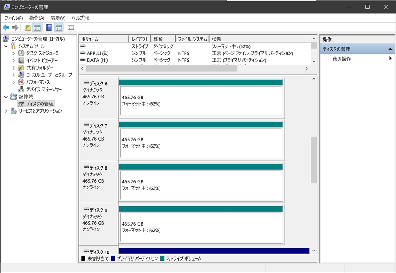The image size is (396, 273).
Task: Select the Disk 10 primary partition bar
Action: (x=214, y=251)
